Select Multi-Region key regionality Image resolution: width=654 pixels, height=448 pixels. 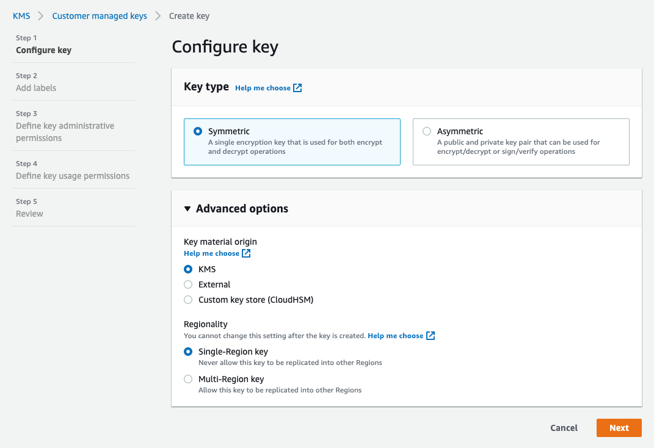point(188,379)
